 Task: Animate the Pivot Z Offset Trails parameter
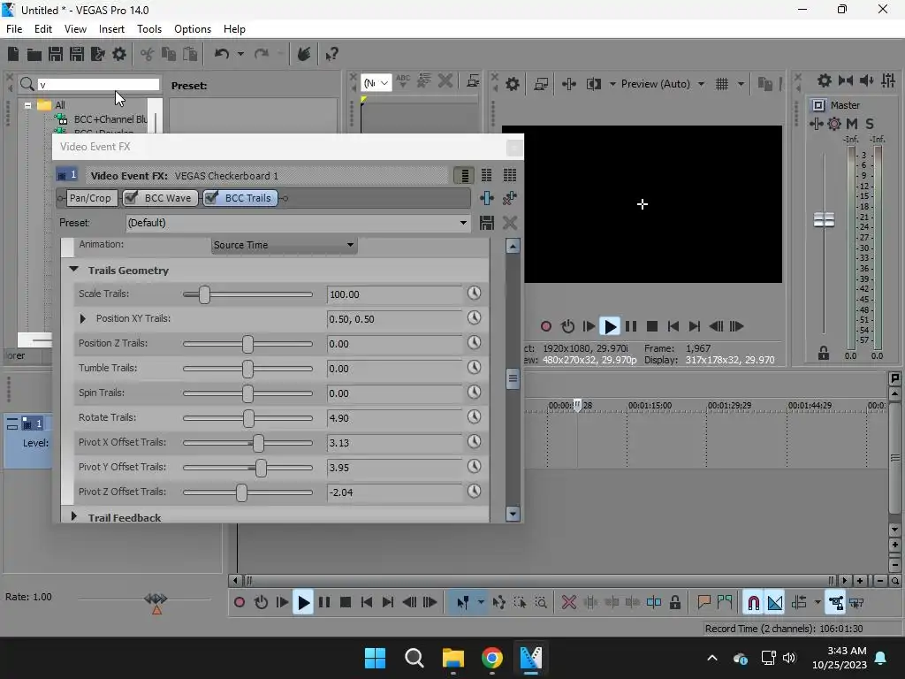pyautogui.click(x=474, y=492)
